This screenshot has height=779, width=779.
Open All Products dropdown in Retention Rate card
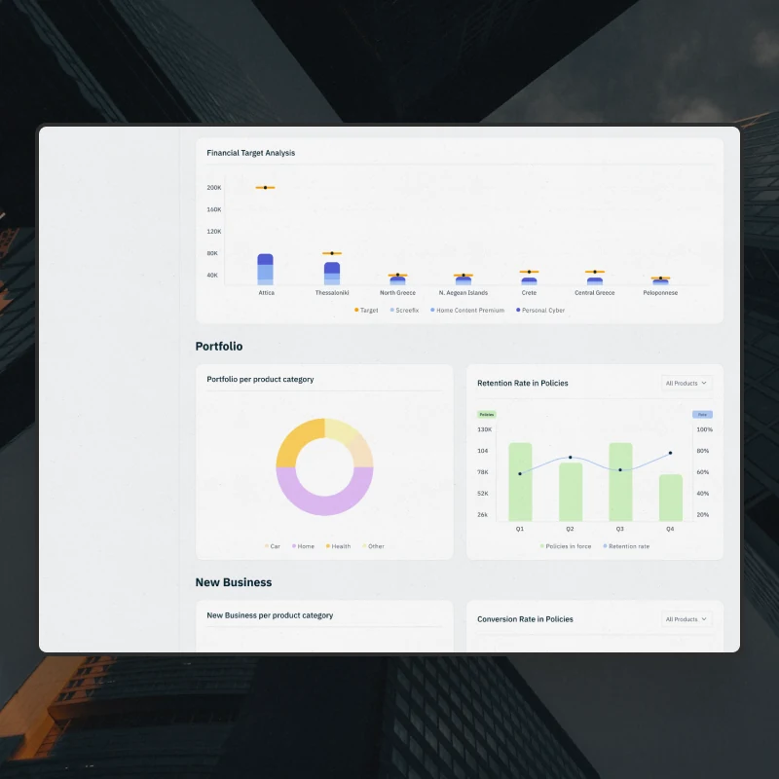pos(686,383)
